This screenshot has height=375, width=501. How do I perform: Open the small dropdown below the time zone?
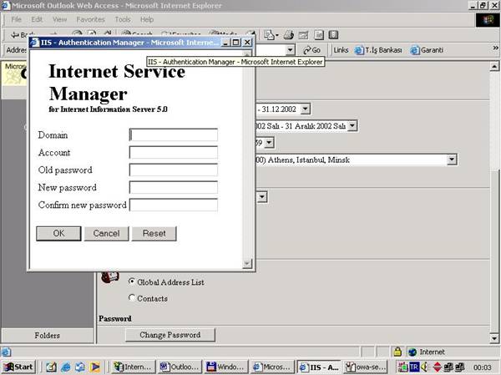[262, 196]
